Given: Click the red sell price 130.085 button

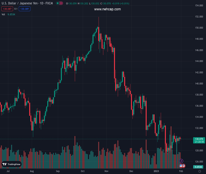Looking at the screenshot, I should 7,9.
